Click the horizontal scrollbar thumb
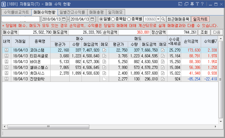 [x=48, y=127]
